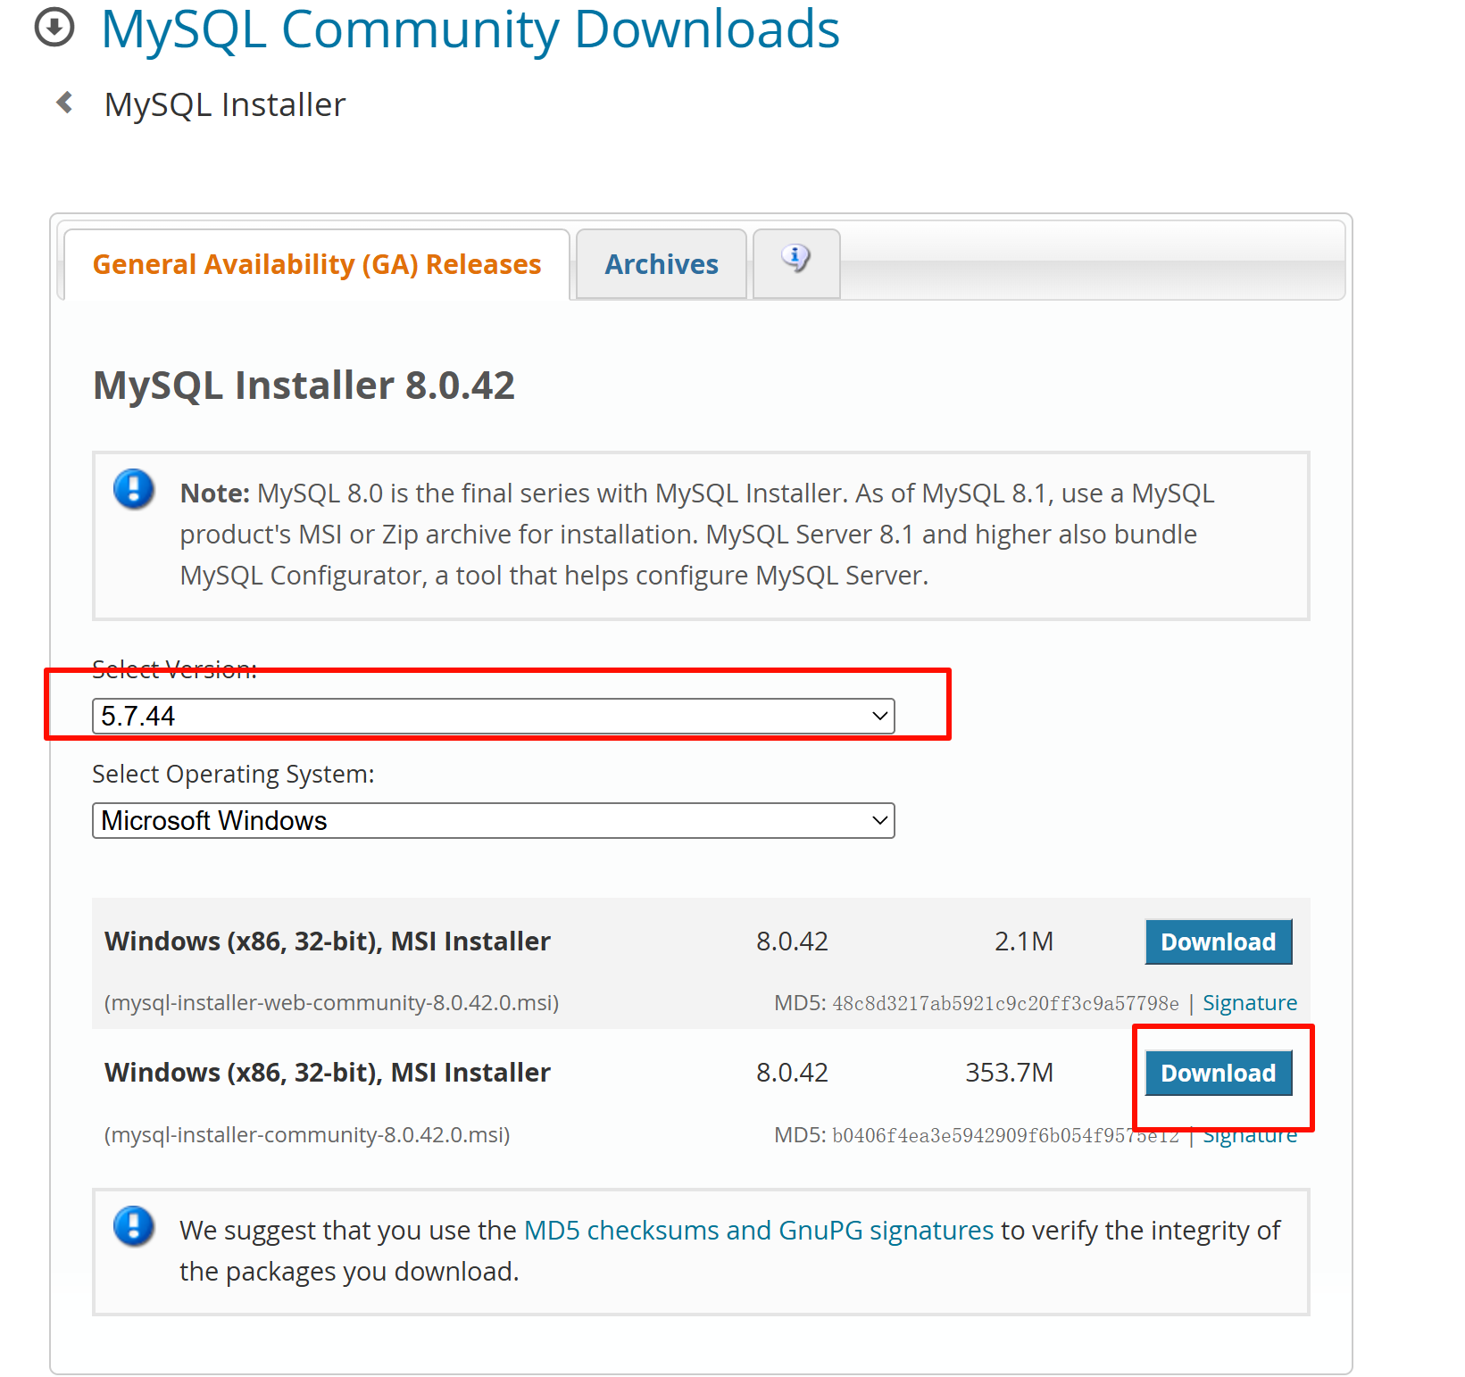Click the filename mysql-installer-community-8.0.42.0.msi
Image resolution: width=1465 pixels, height=1377 pixels.
(x=307, y=1134)
